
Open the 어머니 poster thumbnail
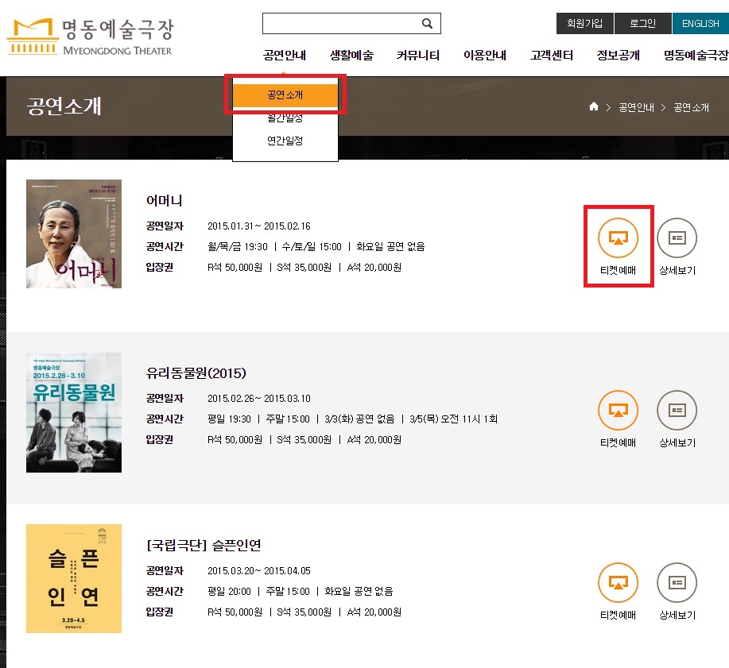point(74,234)
